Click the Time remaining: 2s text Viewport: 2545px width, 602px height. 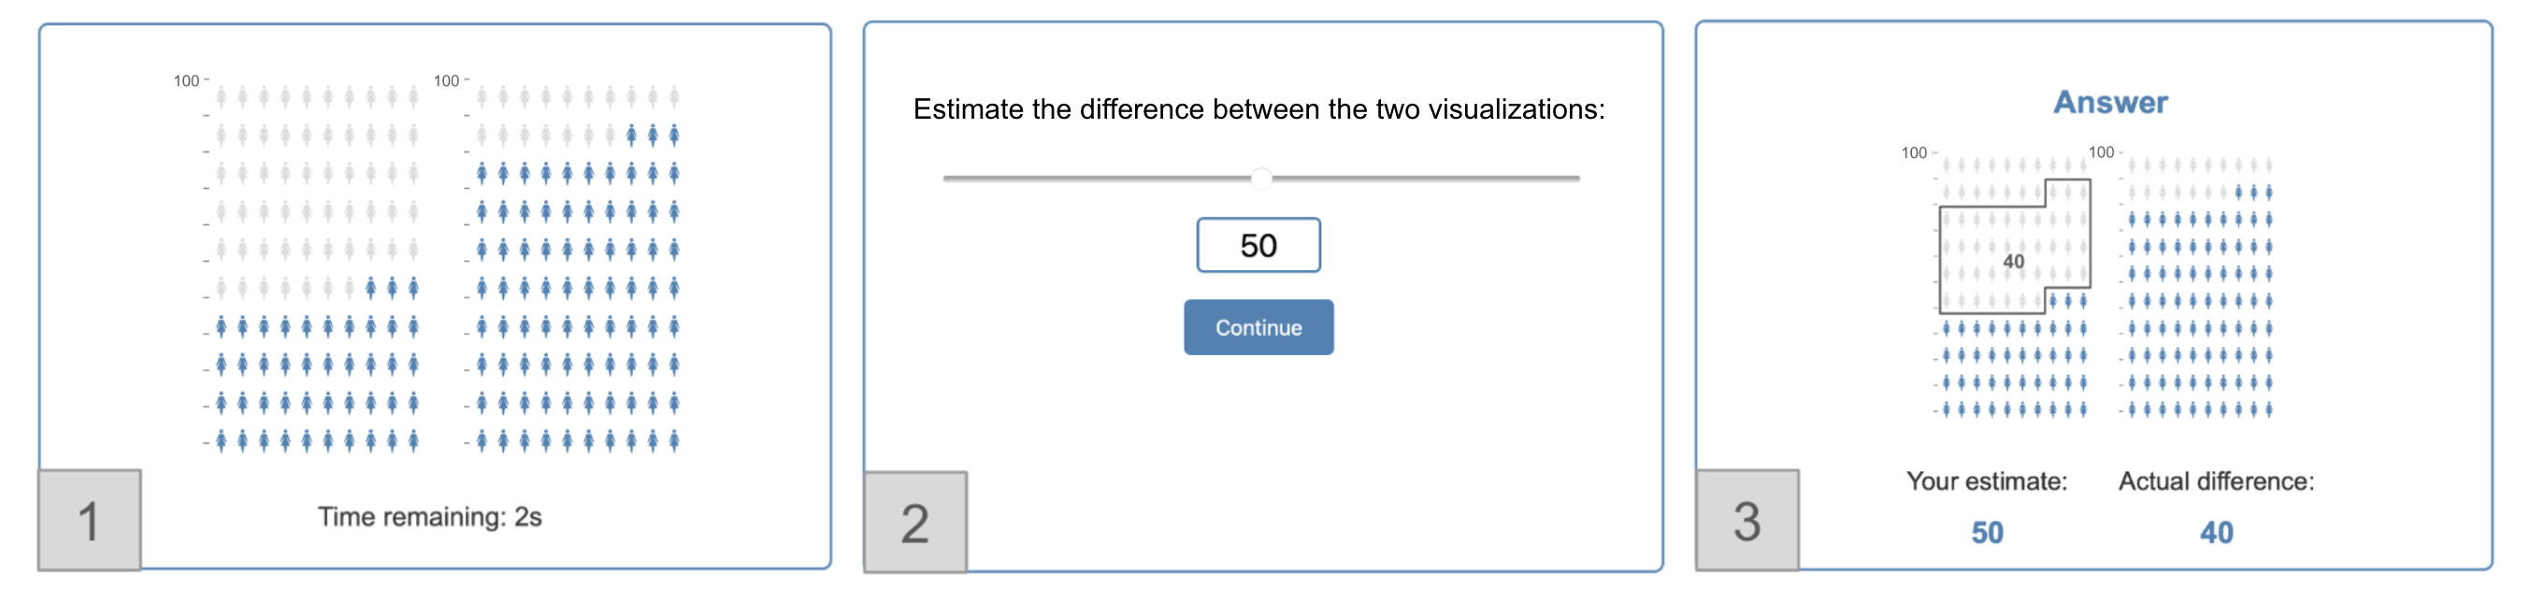pos(430,517)
